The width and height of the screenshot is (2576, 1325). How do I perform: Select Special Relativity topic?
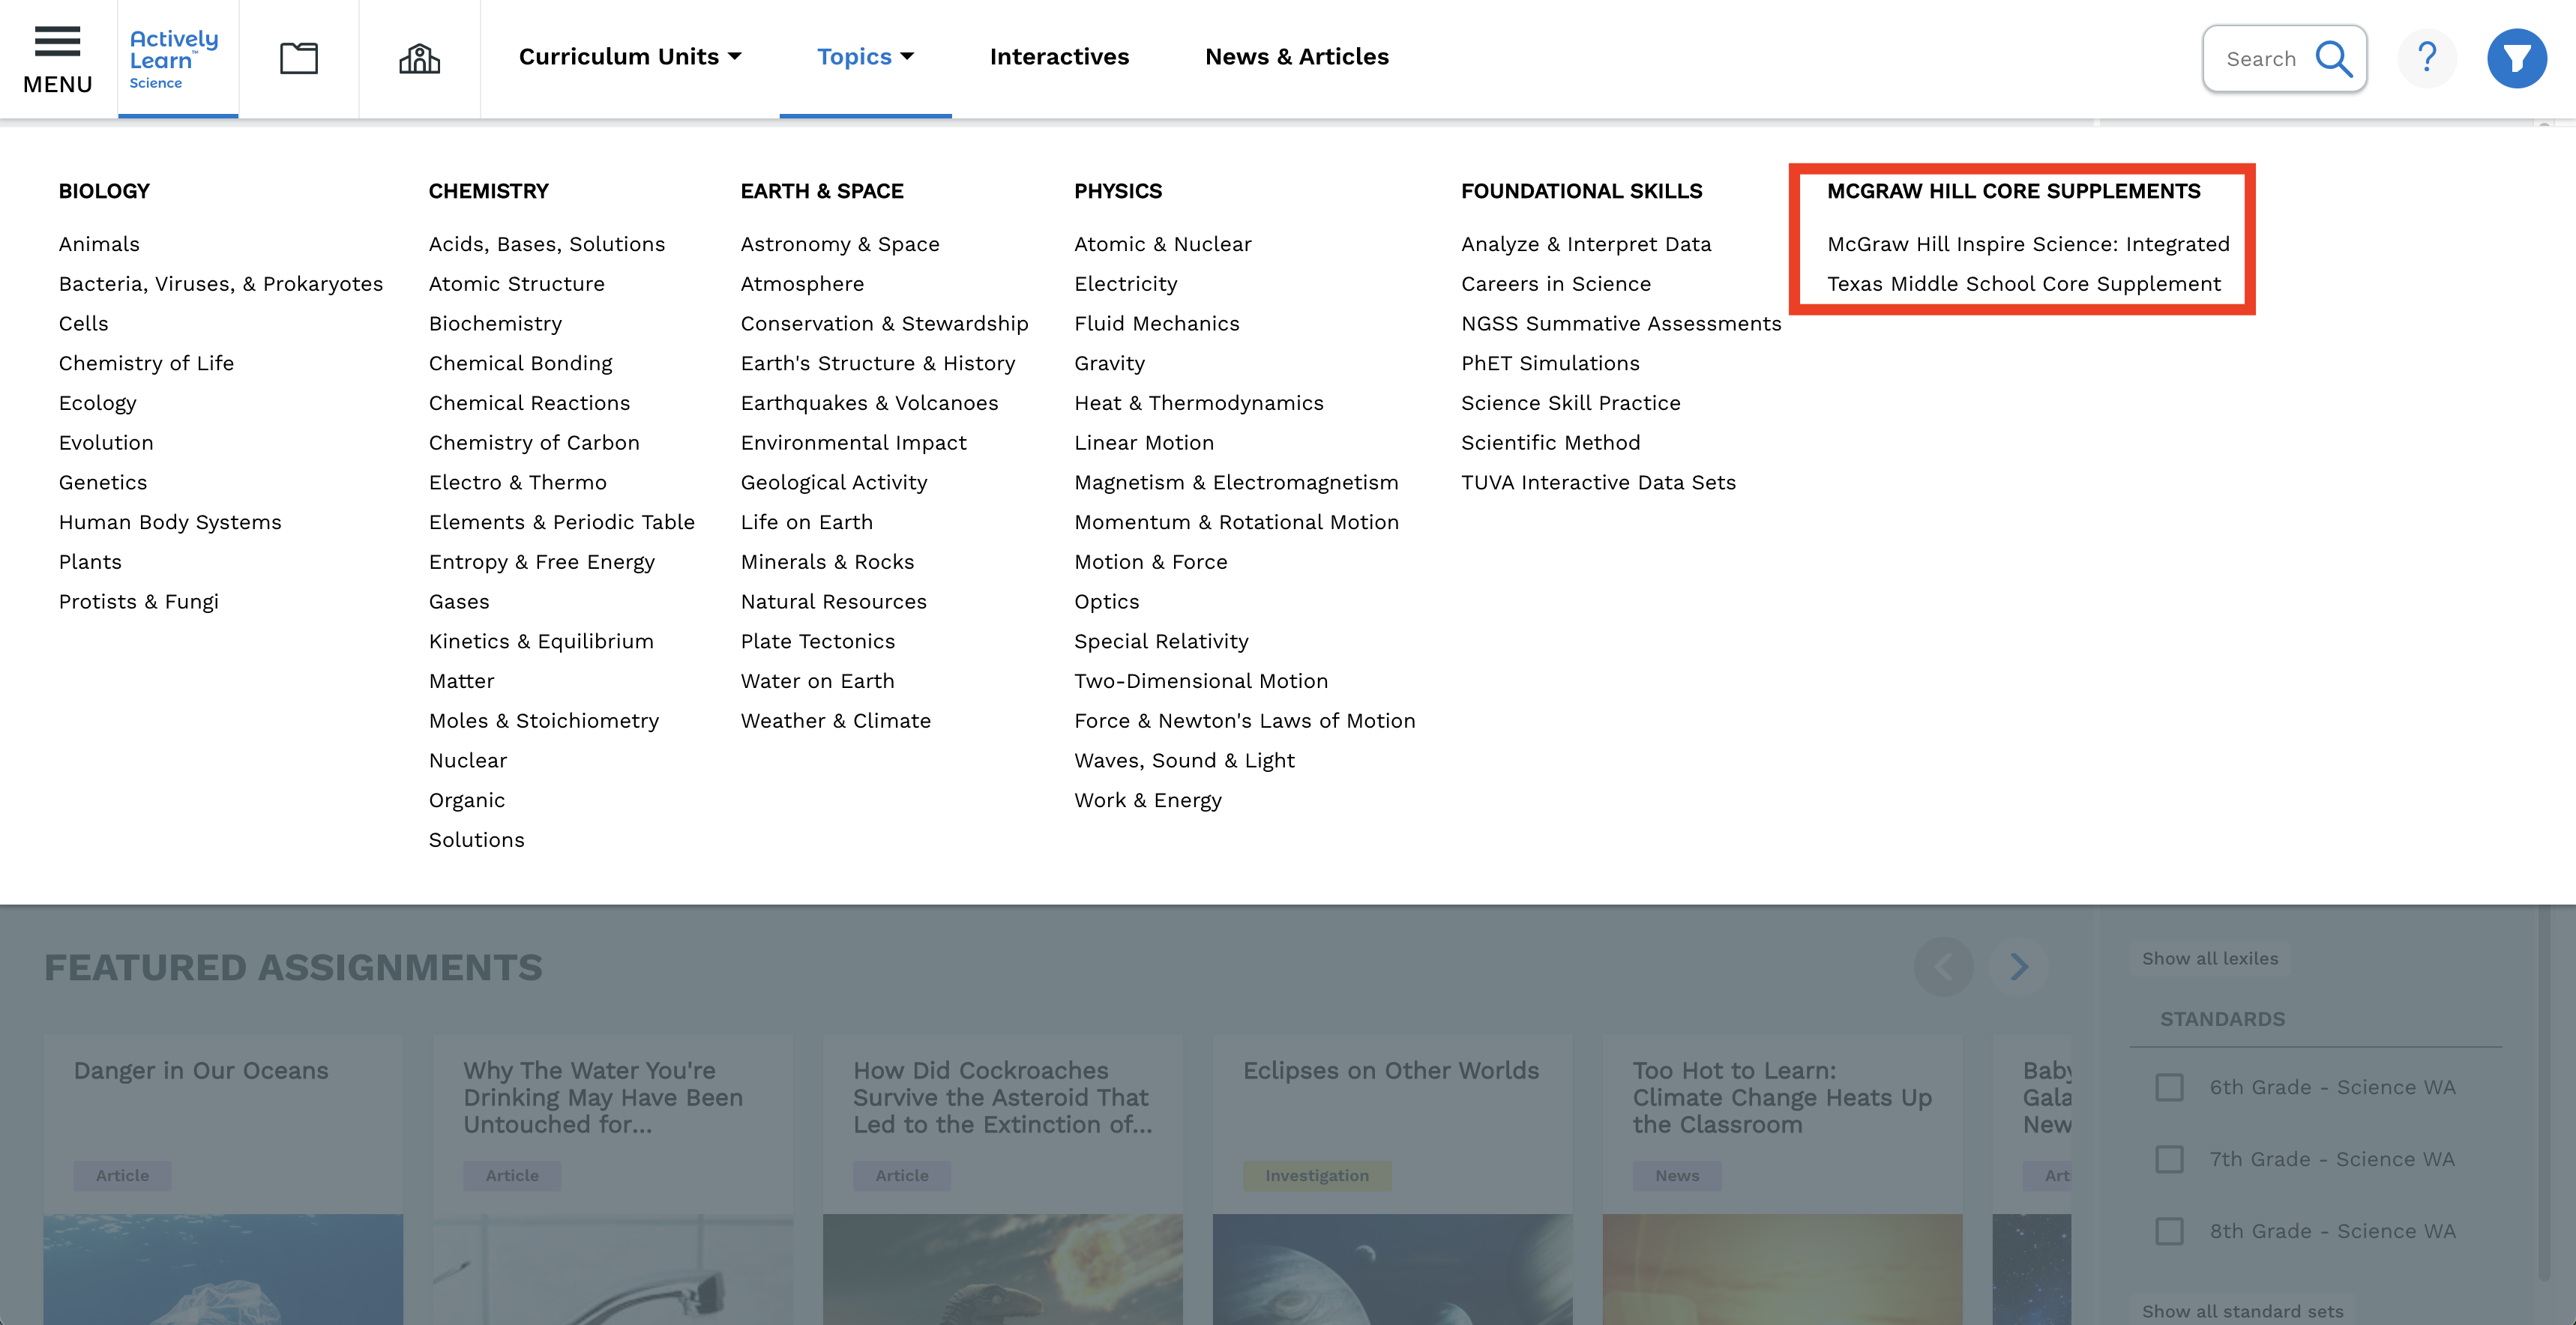1161,642
